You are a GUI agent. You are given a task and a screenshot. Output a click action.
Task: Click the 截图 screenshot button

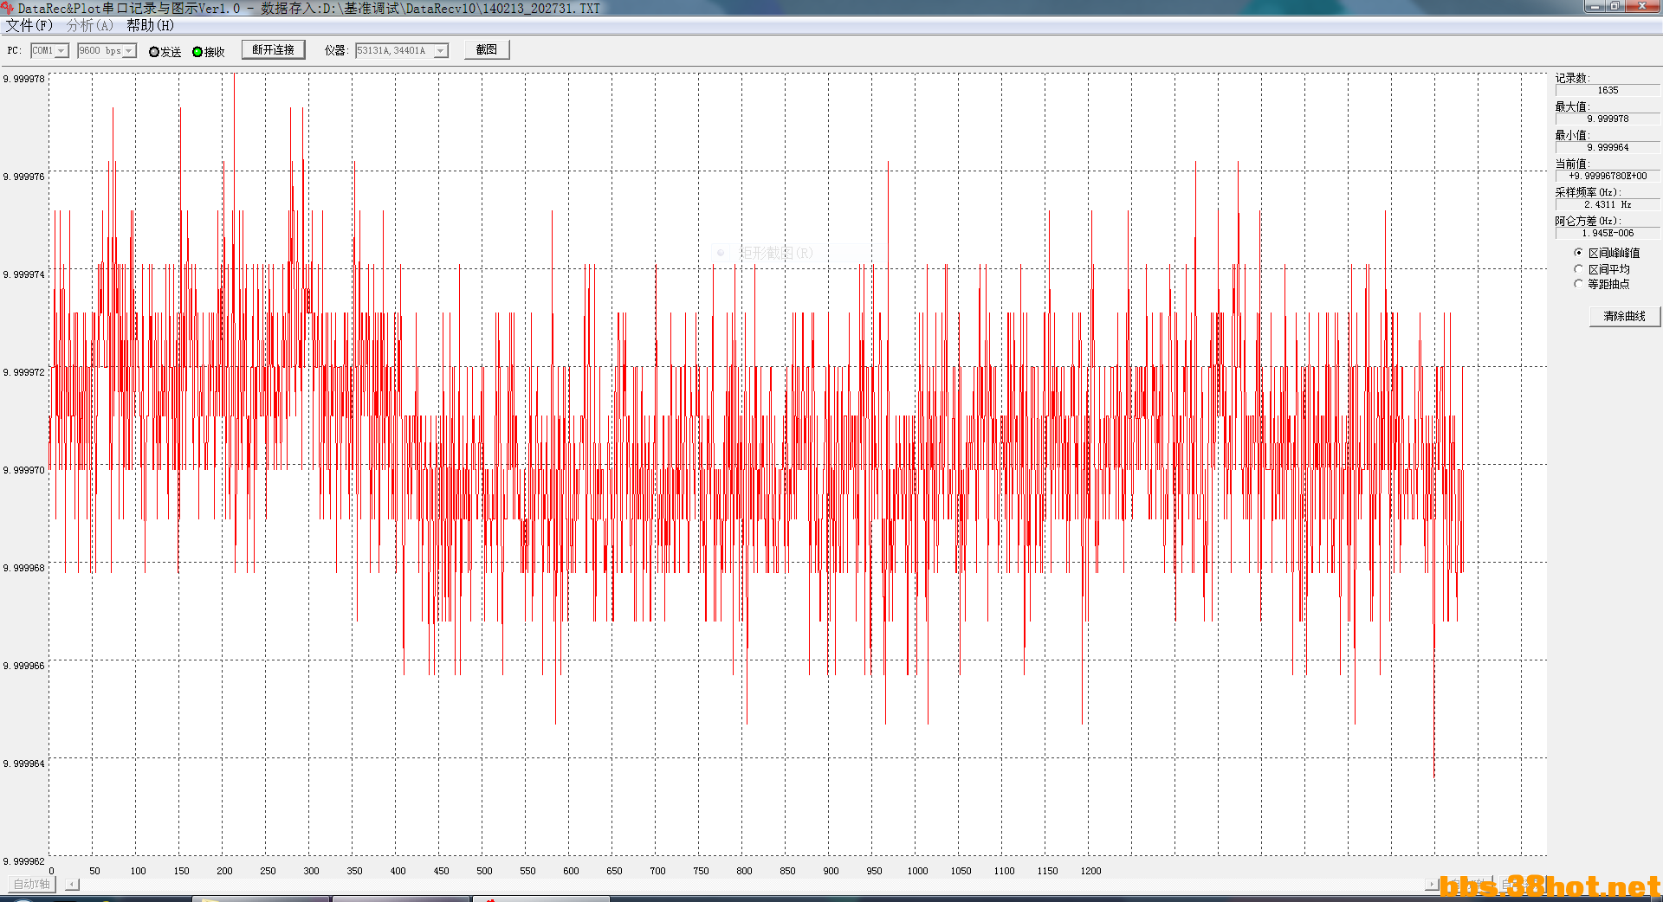pos(487,50)
